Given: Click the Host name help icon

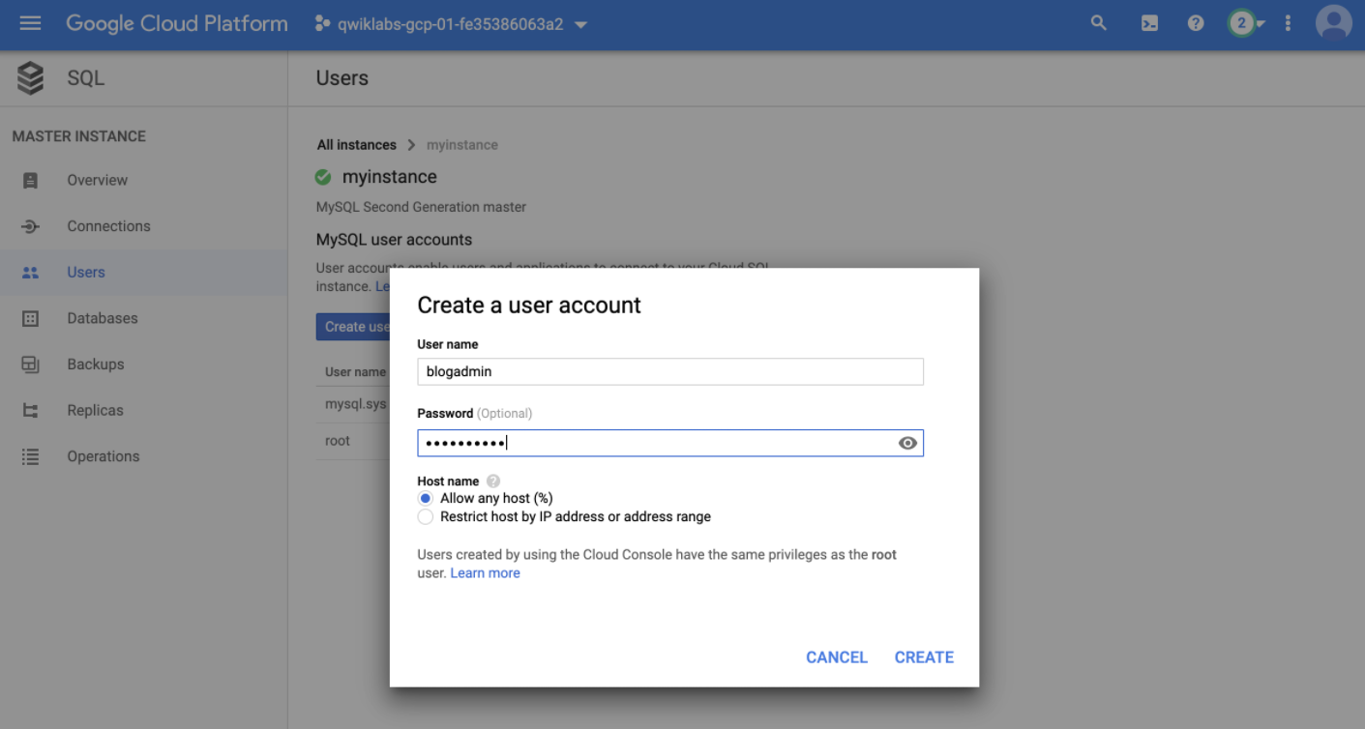Looking at the screenshot, I should coord(493,481).
